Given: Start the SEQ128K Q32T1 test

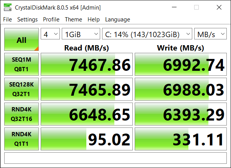Looking at the screenshot, I should pos(21,89).
